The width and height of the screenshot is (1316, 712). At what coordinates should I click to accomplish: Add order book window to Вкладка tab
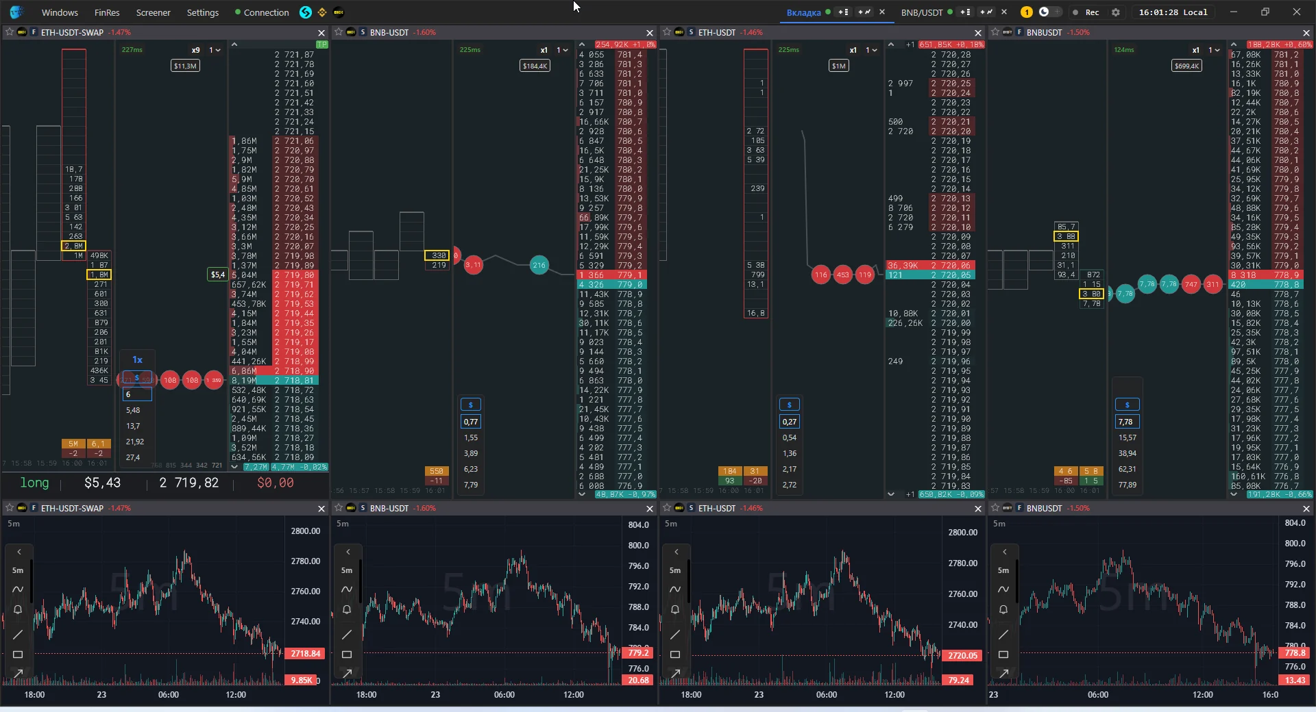pos(844,12)
